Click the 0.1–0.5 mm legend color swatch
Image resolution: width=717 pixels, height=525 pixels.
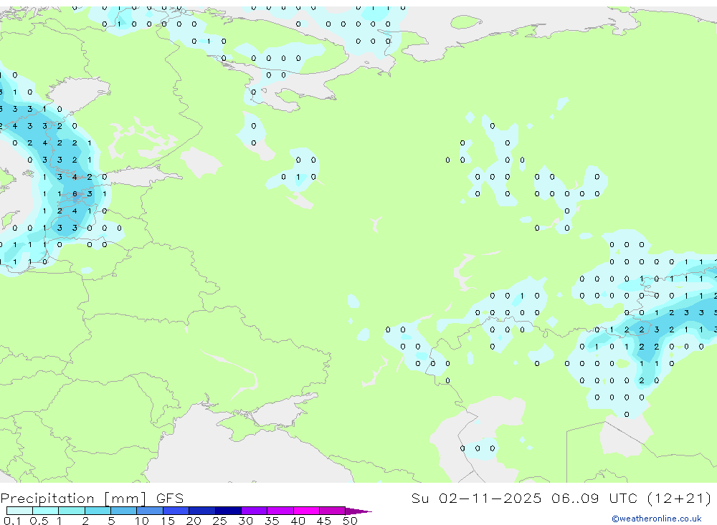point(19,511)
